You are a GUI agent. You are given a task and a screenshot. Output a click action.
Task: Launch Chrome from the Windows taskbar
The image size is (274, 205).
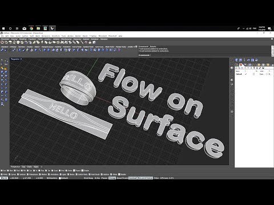pos(31,28)
